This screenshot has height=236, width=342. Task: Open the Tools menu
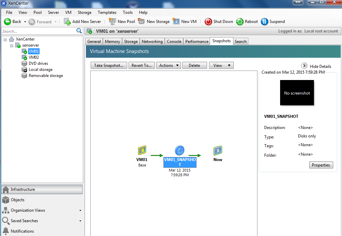pos(128,12)
